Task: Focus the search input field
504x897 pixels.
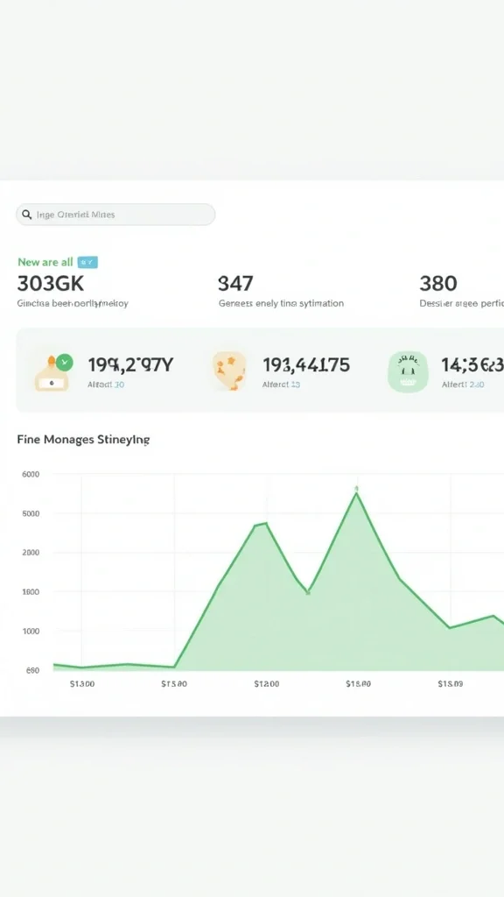Action: [115, 215]
